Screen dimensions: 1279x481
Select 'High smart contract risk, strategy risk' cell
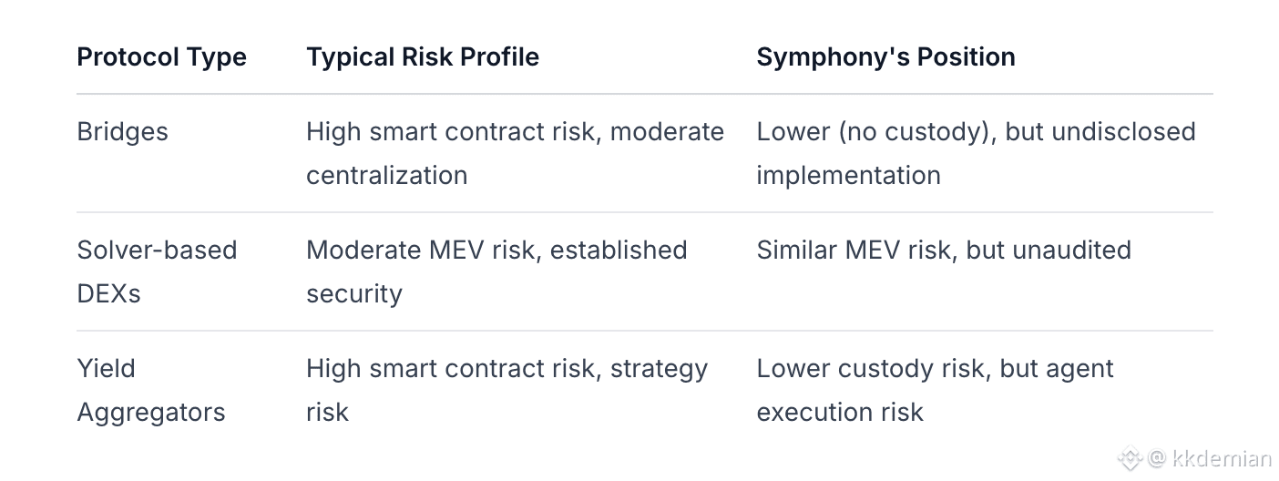click(x=506, y=390)
